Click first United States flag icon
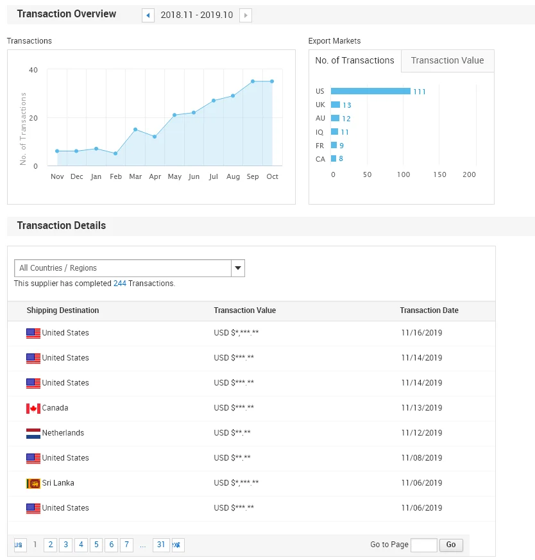 point(33,334)
